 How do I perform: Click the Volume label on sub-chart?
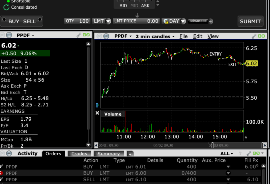click(113, 114)
